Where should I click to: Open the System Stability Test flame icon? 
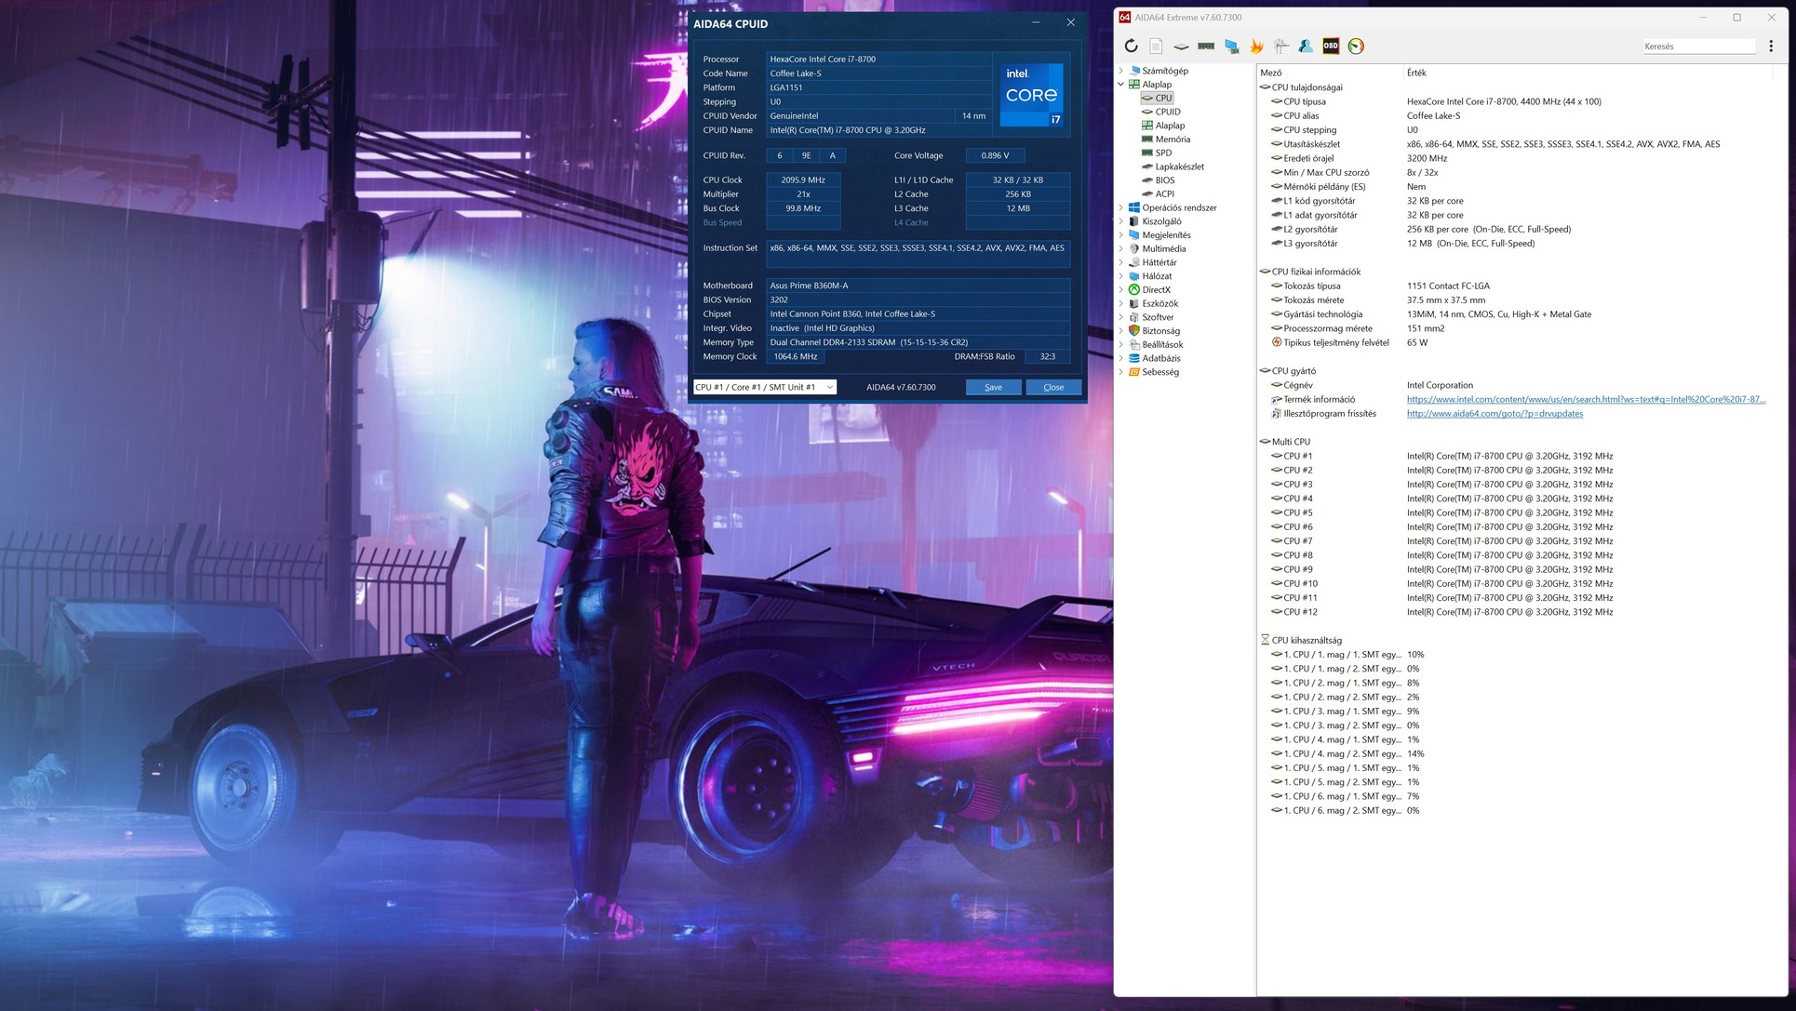1256,46
